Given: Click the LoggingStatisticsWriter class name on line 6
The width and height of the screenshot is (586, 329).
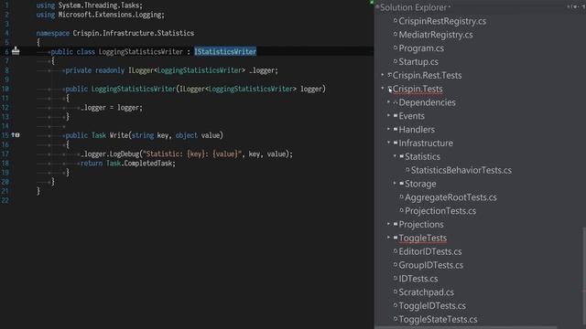Looking at the screenshot, I should [140, 51].
